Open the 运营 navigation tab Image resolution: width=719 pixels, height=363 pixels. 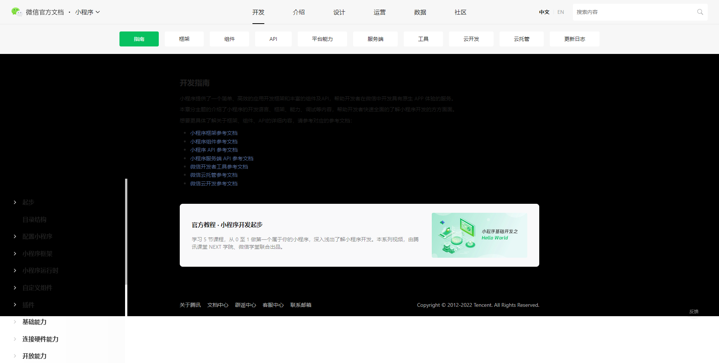(380, 12)
